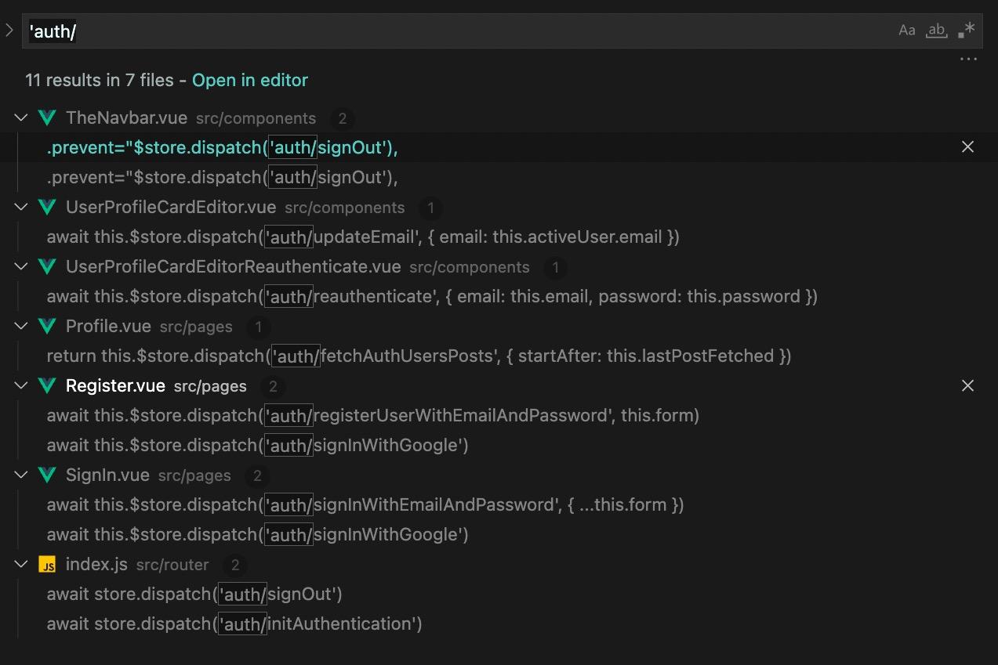Click the search input field
Screen dimensions: 998x665
tap(455, 31)
